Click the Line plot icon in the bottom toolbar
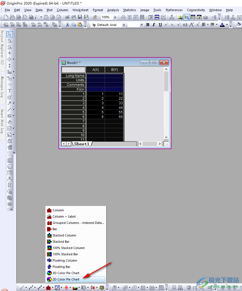The image size is (242, 291). [x=22, y=288]
